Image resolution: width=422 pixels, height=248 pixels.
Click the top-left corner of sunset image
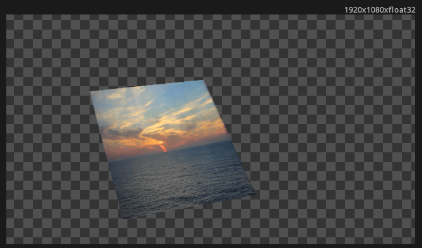click(90, 92)
